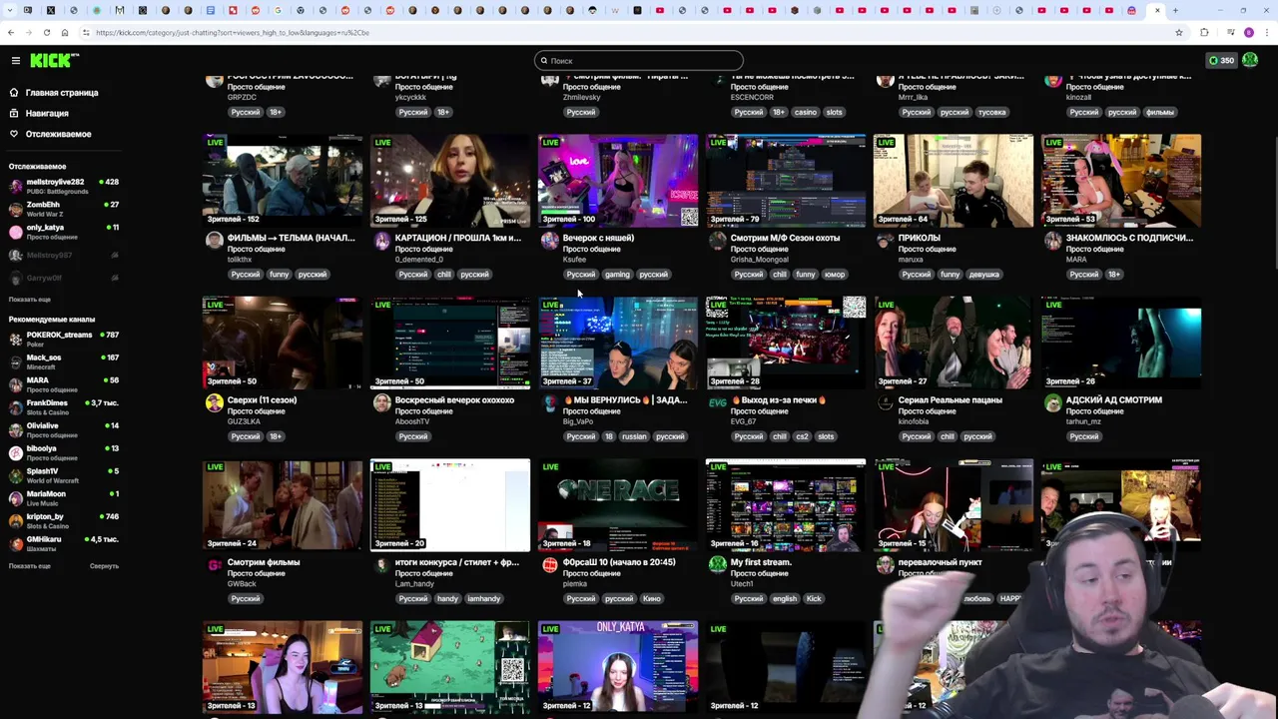Image resolution: width=1278 pixels, height=719 pixels.
Task: Bookmark page with star icon
Action: pos(1179,32)
